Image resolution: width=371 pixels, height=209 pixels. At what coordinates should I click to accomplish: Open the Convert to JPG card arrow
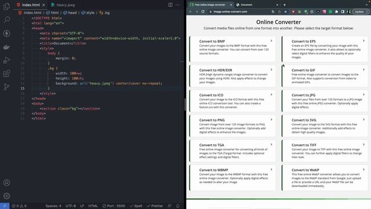click(363, 95)
